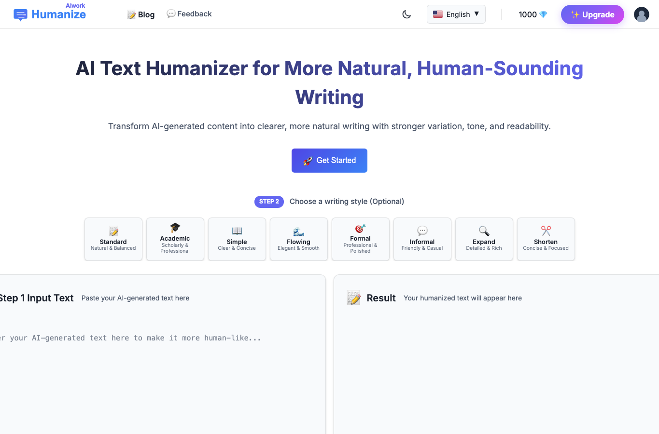Click the Result heading

pos(381,298)
